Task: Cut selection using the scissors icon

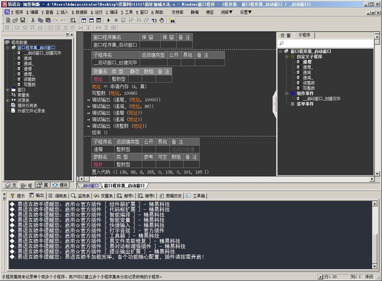Action: point(33,20)
